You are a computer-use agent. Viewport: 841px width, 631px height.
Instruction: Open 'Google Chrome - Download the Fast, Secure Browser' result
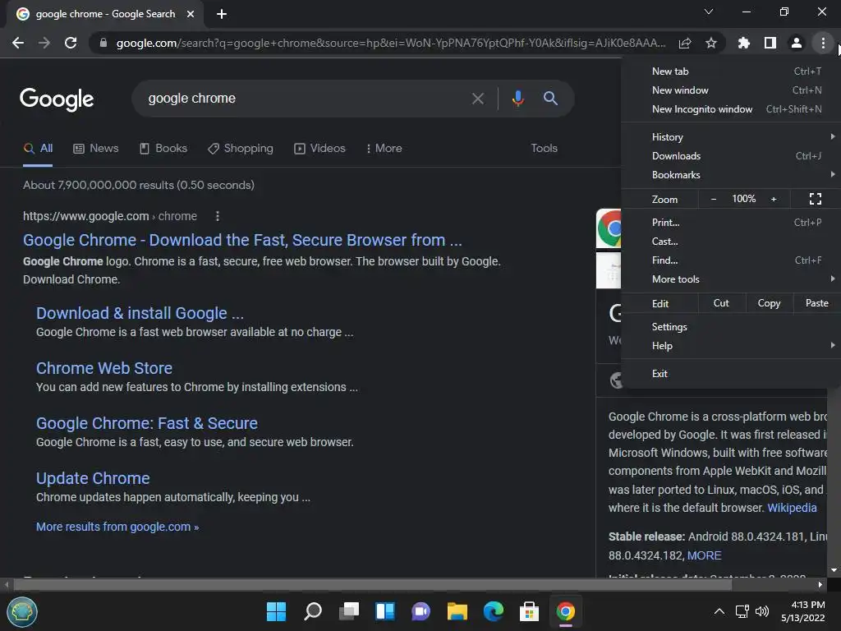[x=242, y=240]
